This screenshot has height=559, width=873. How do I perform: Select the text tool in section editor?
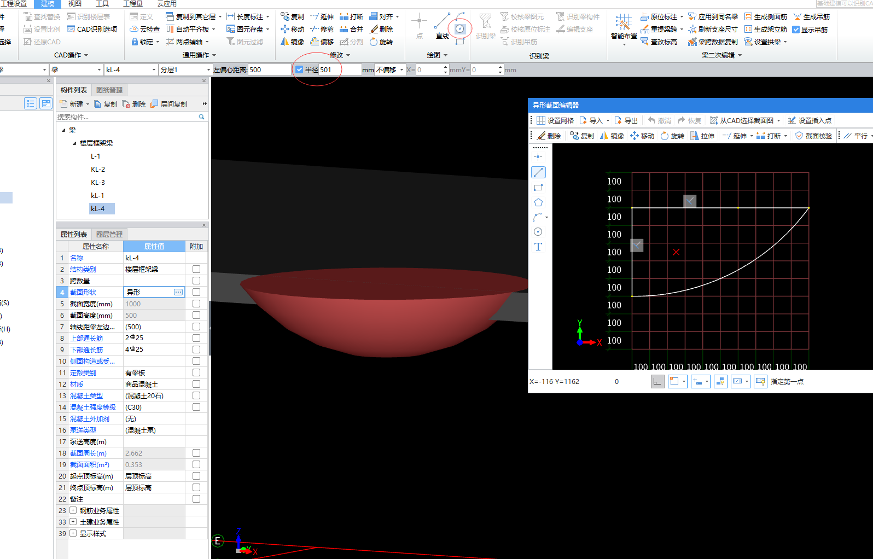538,247
